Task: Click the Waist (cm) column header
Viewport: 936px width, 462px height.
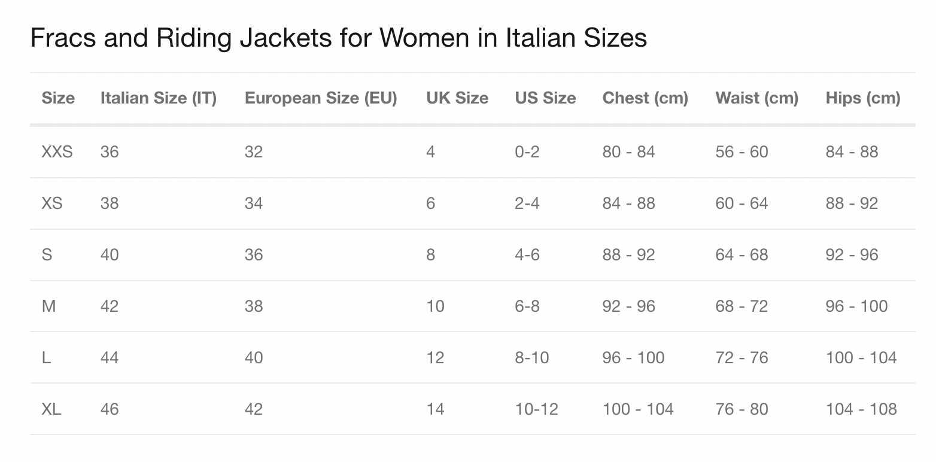Action: [756, 98]
